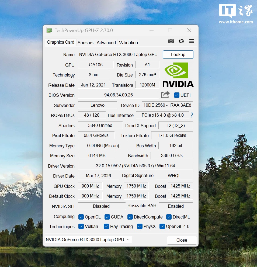
Task: Switch to the Sensors tab
Action: pos(85,43)
